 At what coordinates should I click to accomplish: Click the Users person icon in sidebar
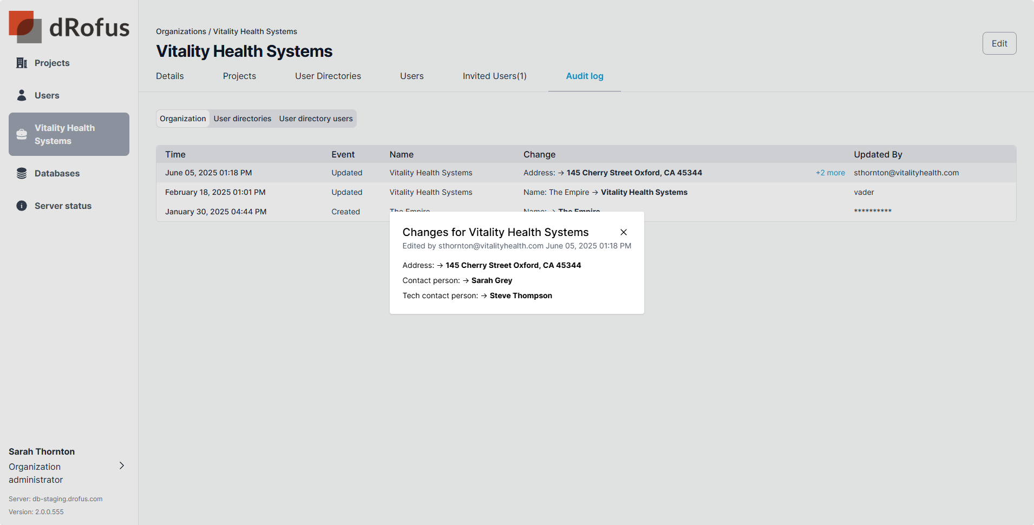(x=22, y=95)
